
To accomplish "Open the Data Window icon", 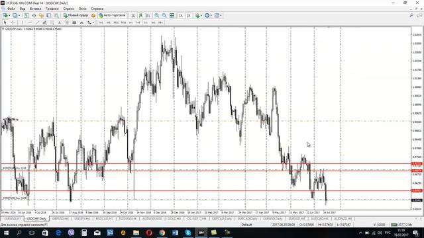I will (x=34, y=15).
